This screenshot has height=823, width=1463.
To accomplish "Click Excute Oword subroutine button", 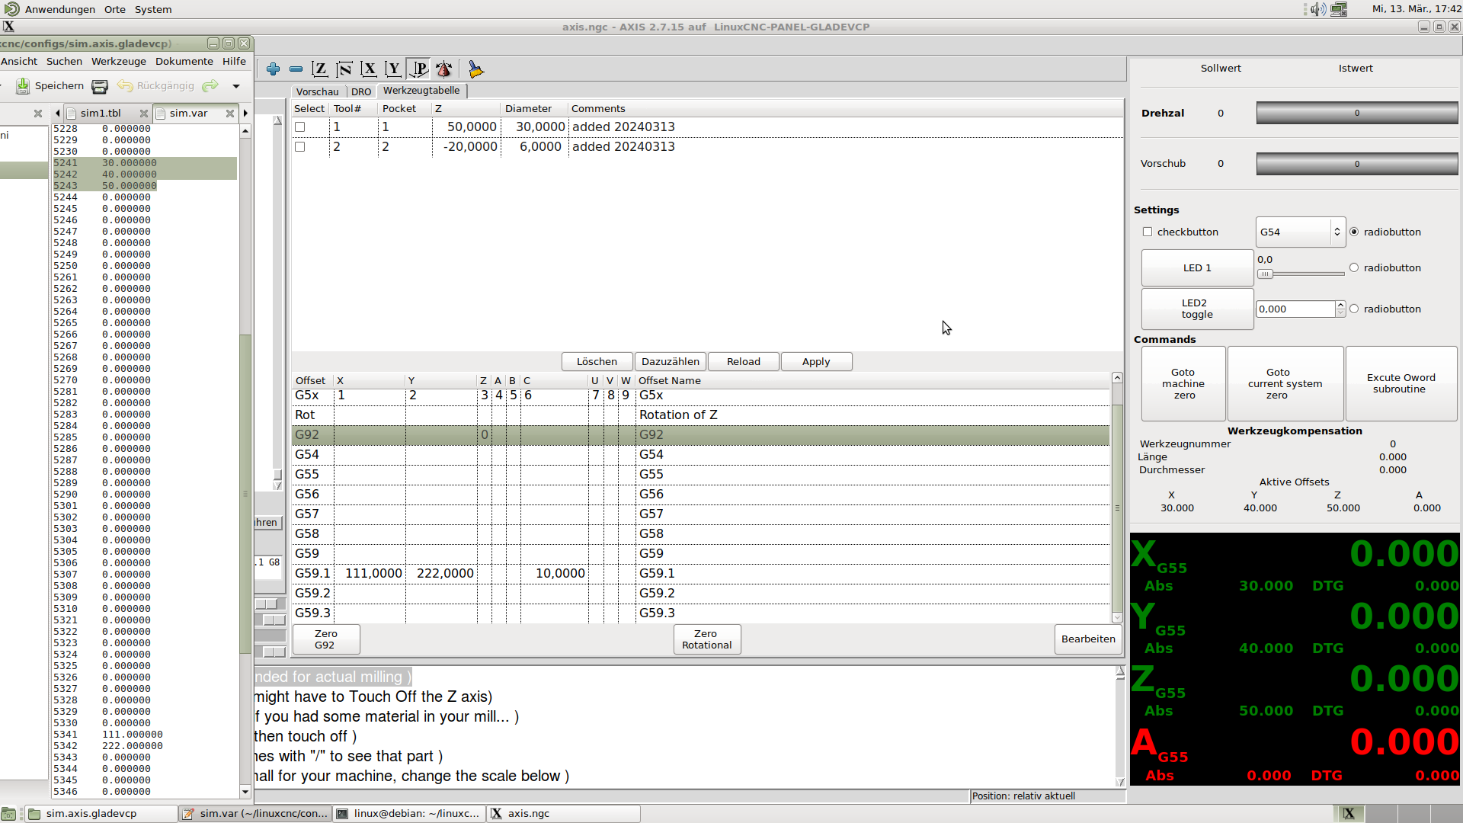I will click(1401, 384).
